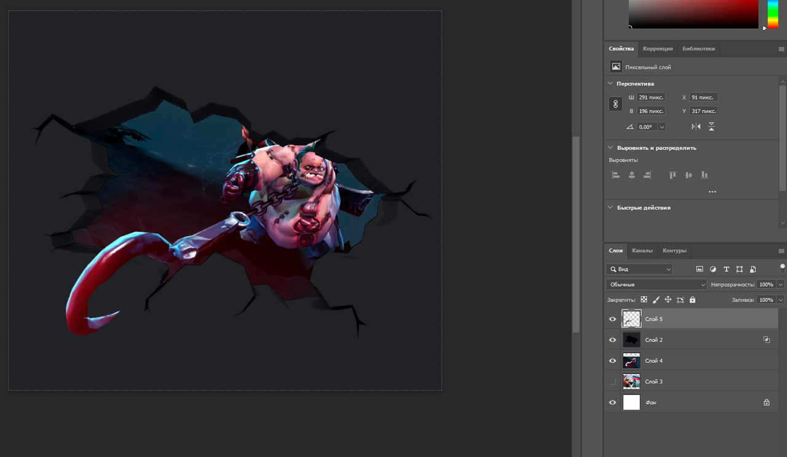Filter layers by smart objects icon
The width and height of the screenshot is (787, 457).
pyautogui.click(x=753, y=269)
